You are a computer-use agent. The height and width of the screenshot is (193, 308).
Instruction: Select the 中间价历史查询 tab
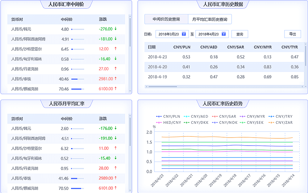click(166, 19)
